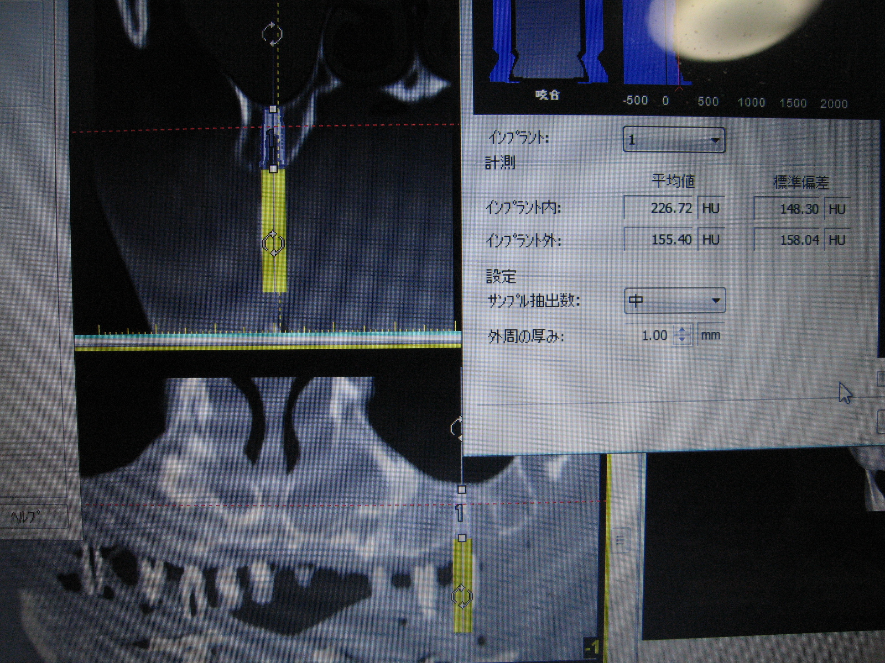
Task: Click the panoramic view vertical scrollbar grip
Action: pyautogui.click(x=620, y=540)
